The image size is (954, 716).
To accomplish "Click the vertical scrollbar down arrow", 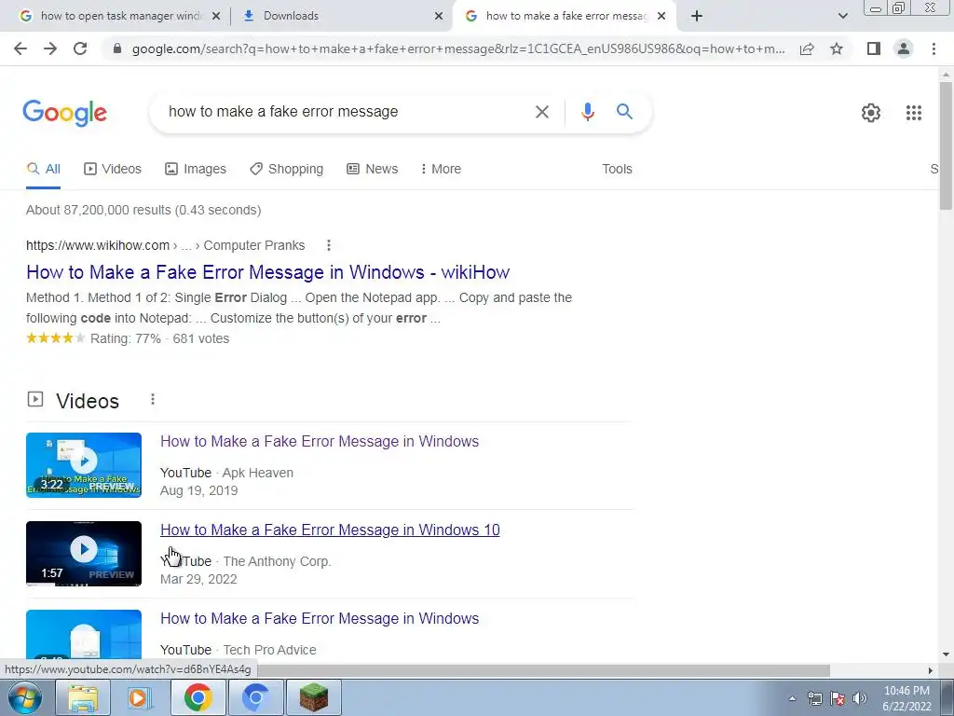I will [946, 655].
